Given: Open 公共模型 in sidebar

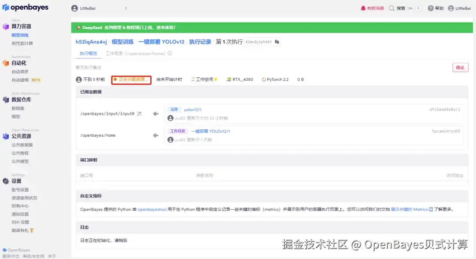Looking at the screenshot, I should (20, 161).
